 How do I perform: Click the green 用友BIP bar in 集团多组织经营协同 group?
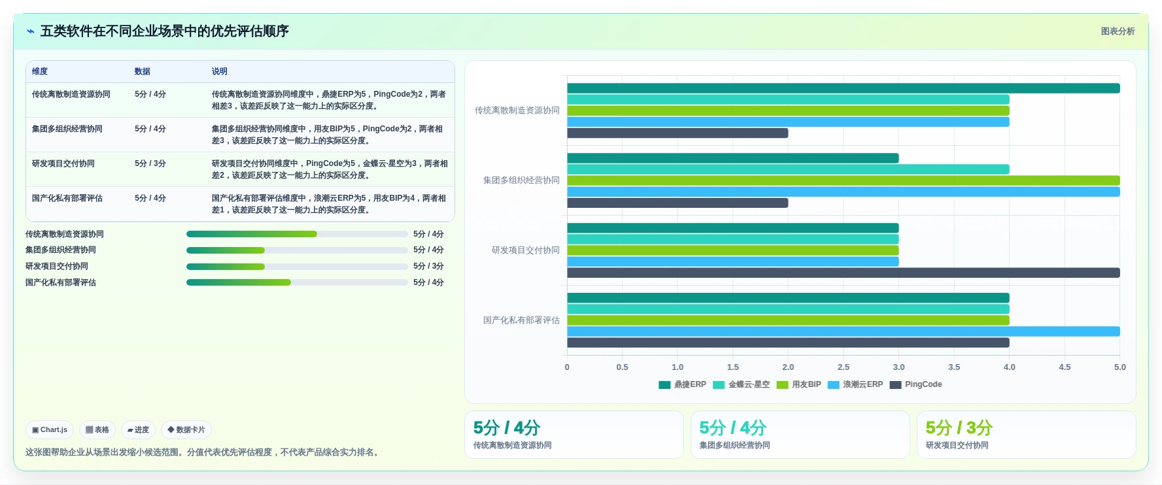(844, 180)
